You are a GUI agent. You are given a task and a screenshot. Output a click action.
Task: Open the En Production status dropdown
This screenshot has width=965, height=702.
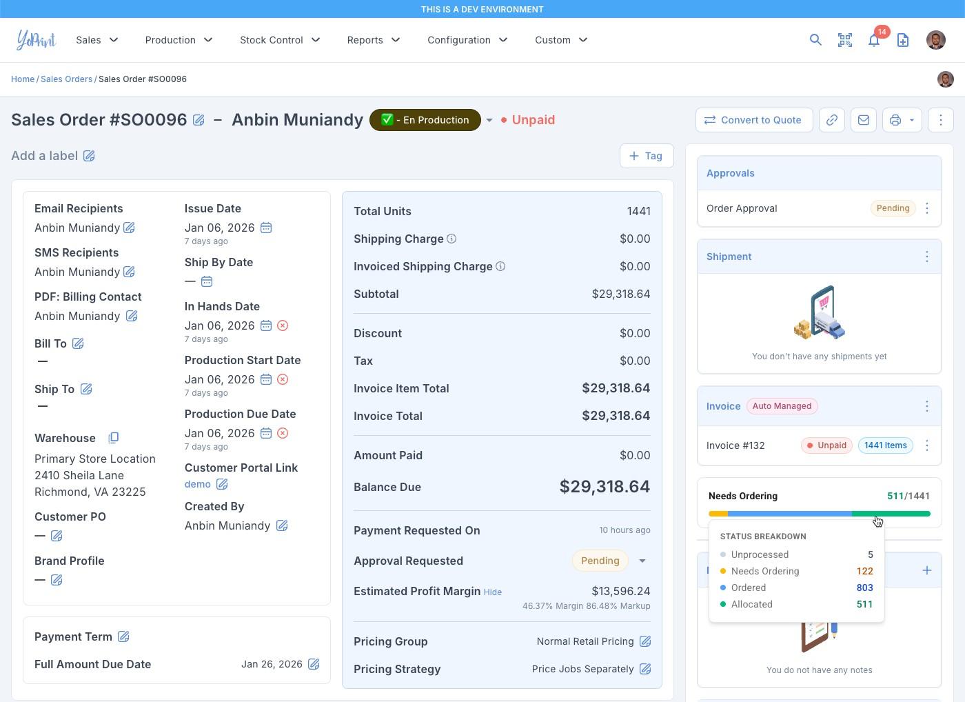tap(489, 120)
